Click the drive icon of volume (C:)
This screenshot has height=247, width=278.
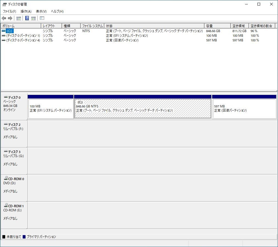[x=4, y=31]
